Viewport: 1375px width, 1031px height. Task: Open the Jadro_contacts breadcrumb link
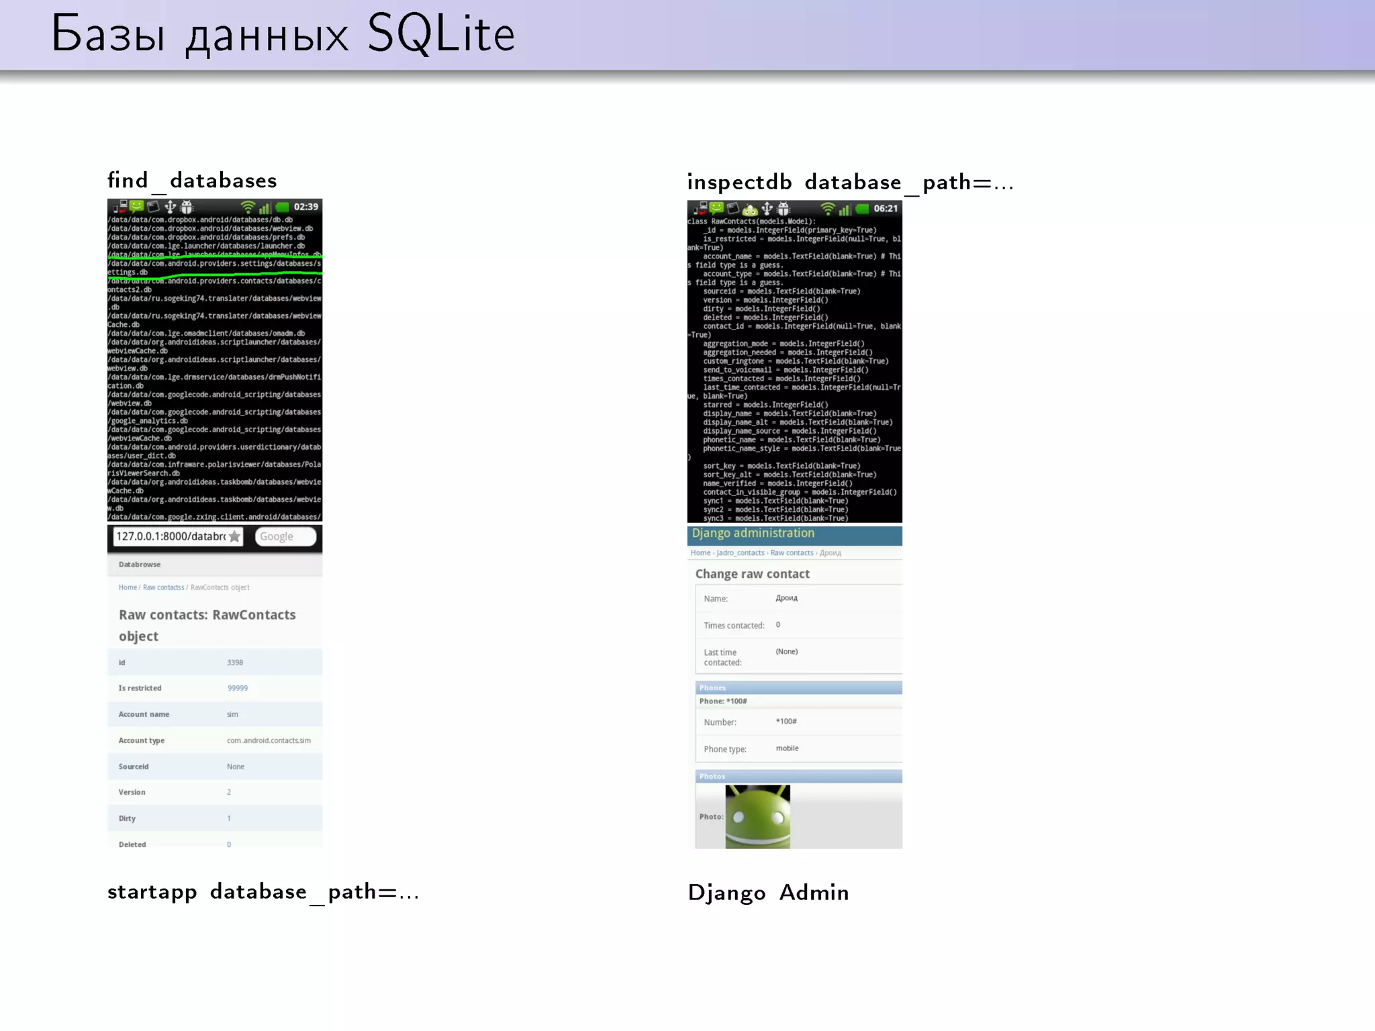(x=741, y=553)
